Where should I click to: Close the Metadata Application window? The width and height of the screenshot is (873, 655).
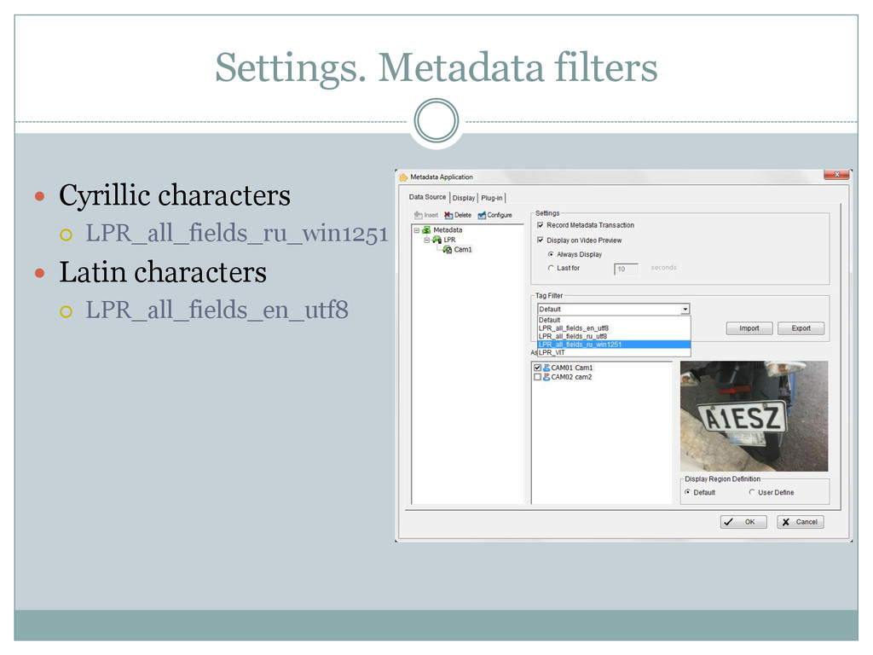point(836,175)
